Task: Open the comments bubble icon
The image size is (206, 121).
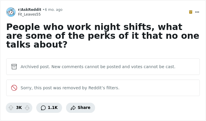Action: [x=43, y=108]
